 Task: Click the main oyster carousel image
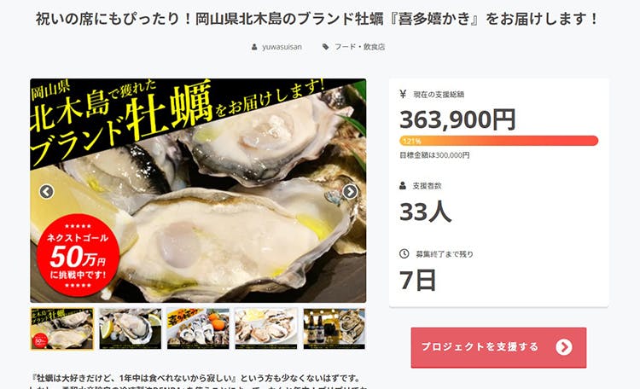pyautogui.click(x=198, y=190)
